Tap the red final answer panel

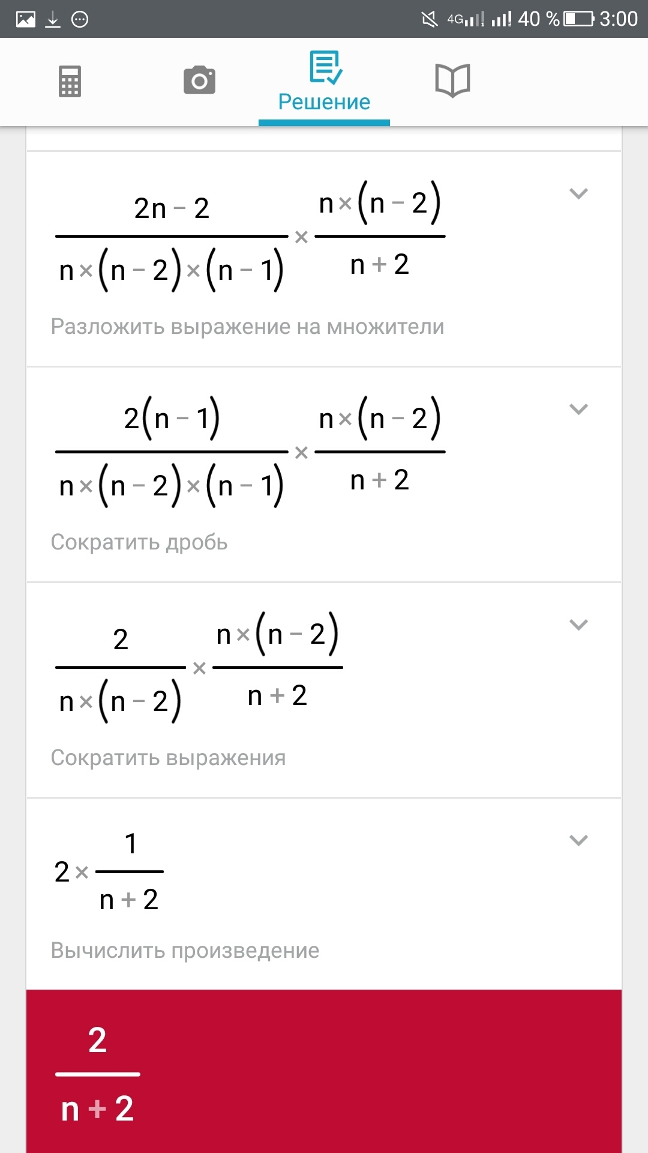pyautogui.click(x=324, y=1072)
